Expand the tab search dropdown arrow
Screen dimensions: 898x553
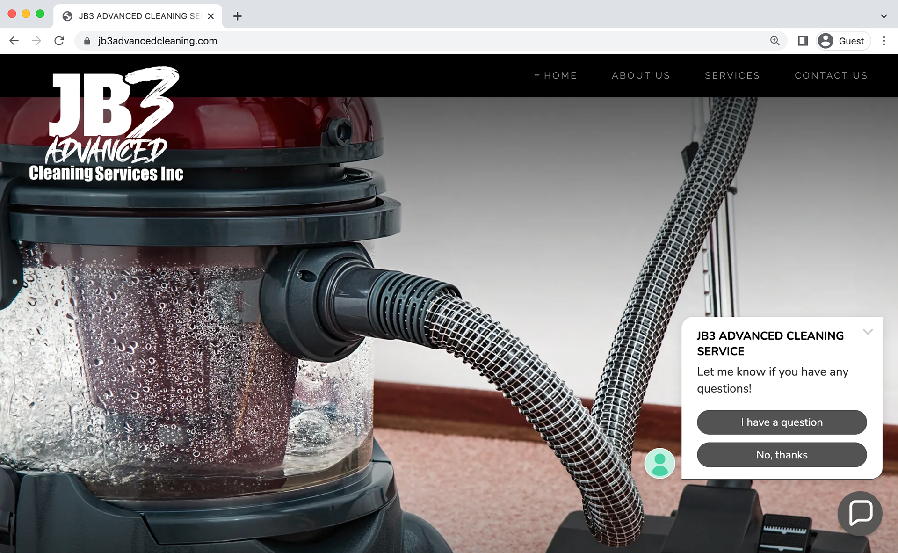(884, 16)
